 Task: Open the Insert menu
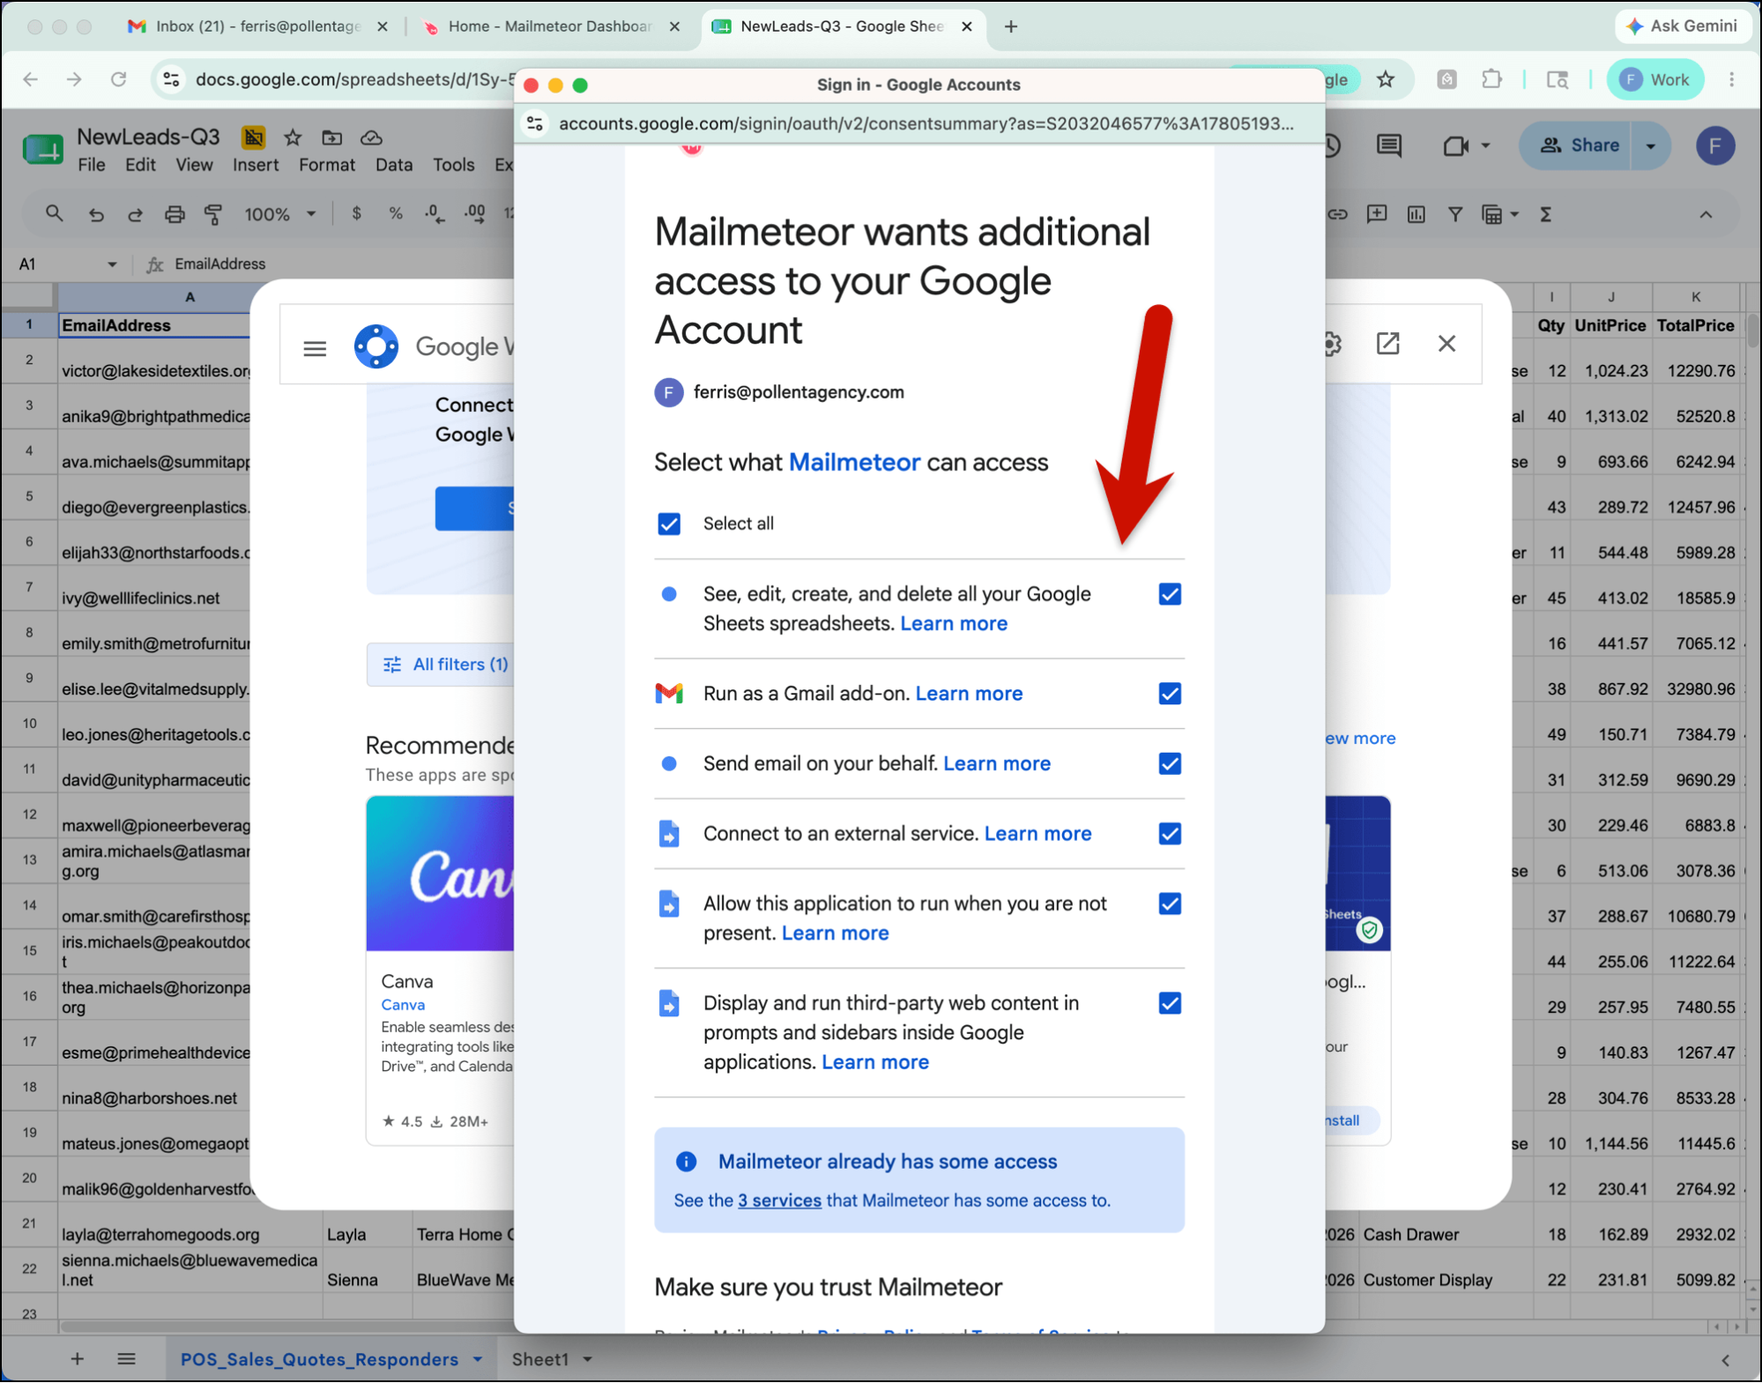pyautogui.click(x=256, y=165)
